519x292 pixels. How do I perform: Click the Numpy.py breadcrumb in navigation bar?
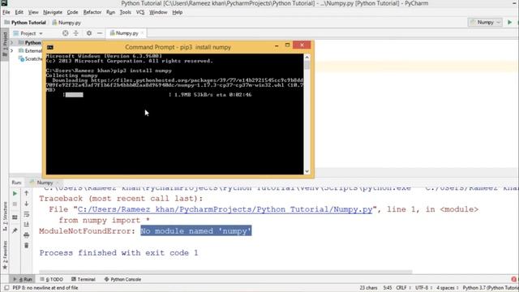[66, 23]
